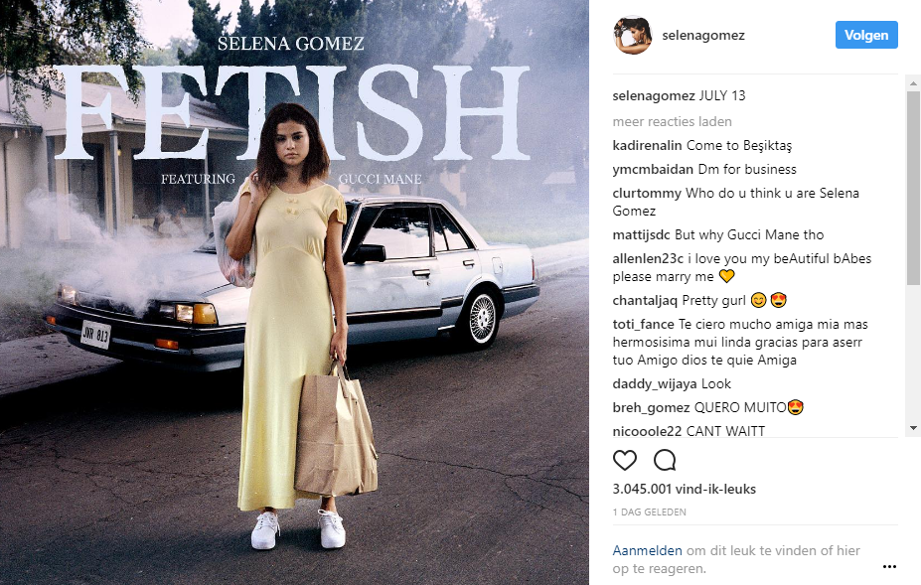Click the Aanmelden login link

(x=645, y=551)
